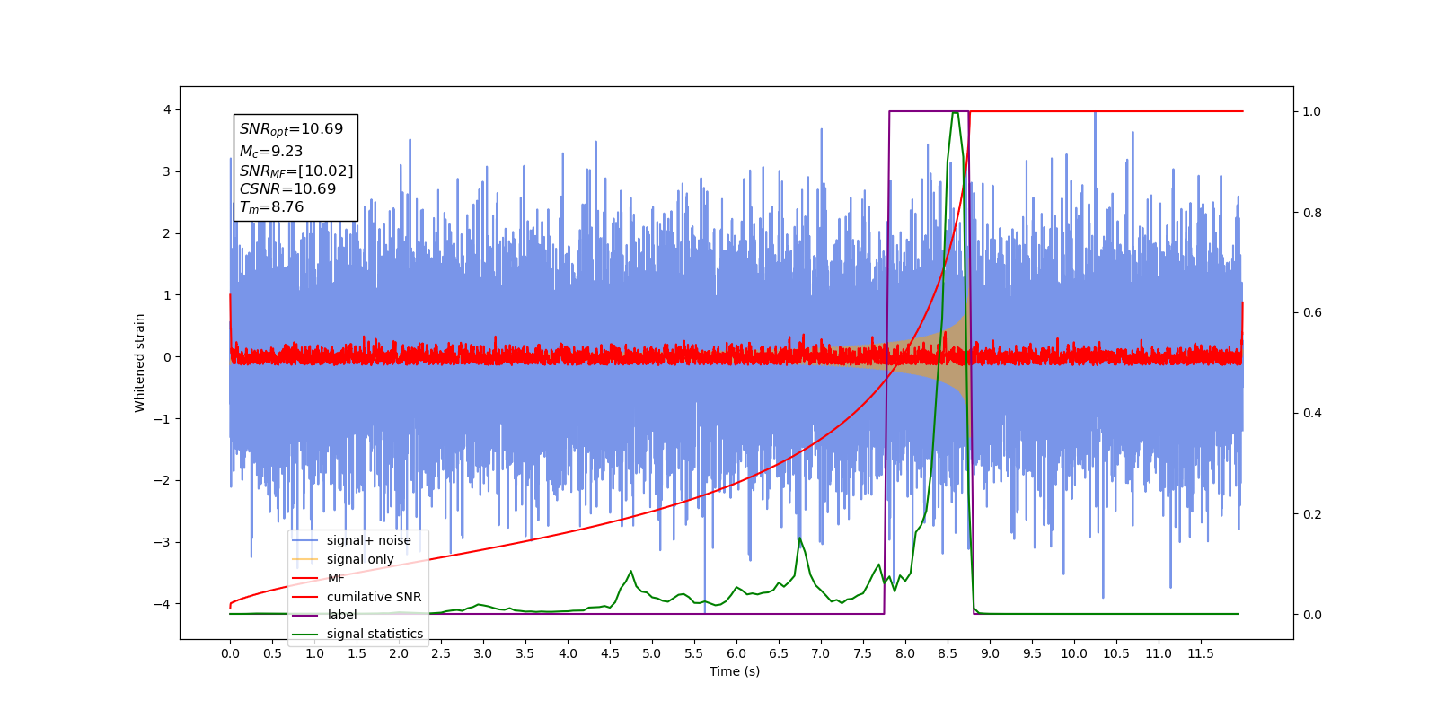The image size is (1437, 718).
Task: Click the 1.5 tick on time axis
Action: [x=357, y=653]
